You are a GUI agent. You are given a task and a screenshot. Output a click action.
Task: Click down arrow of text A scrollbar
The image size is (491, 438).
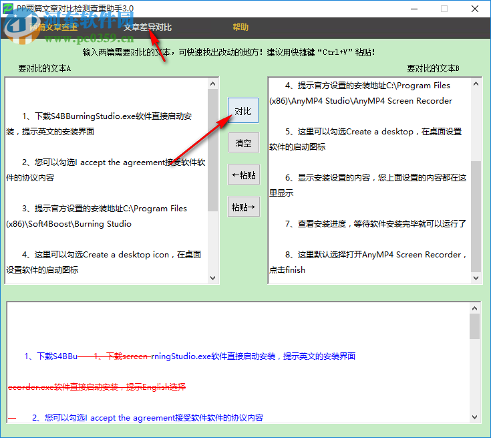click(x=213, y=278)
